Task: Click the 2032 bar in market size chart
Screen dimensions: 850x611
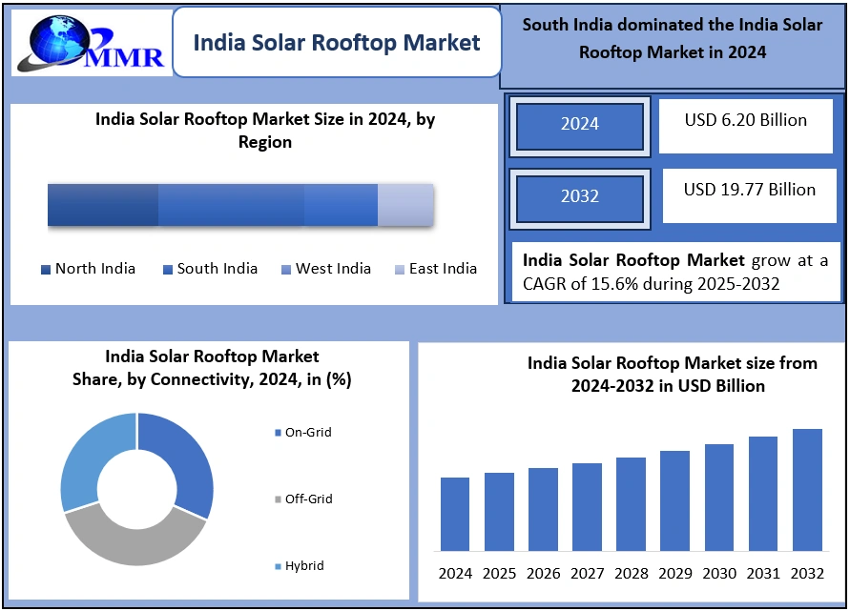Action: (807, 490)
